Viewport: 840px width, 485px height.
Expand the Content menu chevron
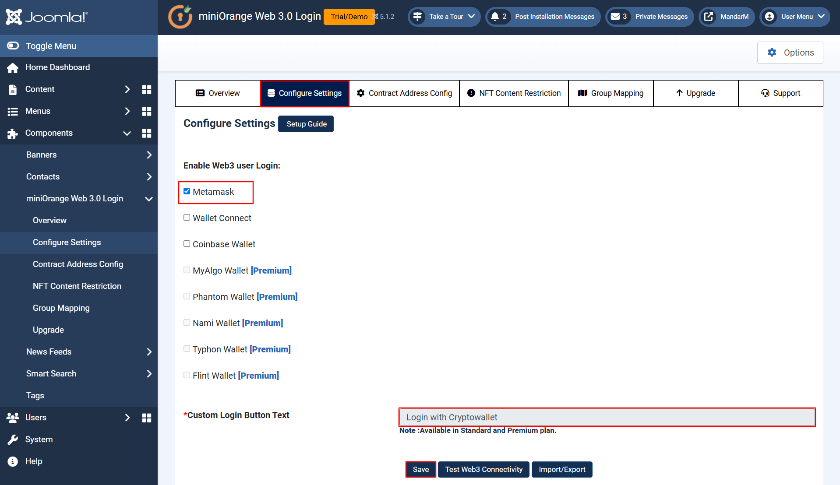click(127, 89)
